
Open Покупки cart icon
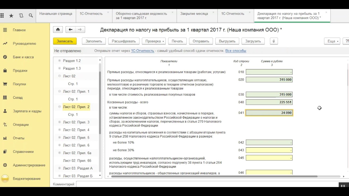5,84
